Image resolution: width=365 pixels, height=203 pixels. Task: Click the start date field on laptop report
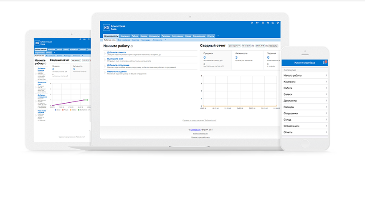point(246,46)
